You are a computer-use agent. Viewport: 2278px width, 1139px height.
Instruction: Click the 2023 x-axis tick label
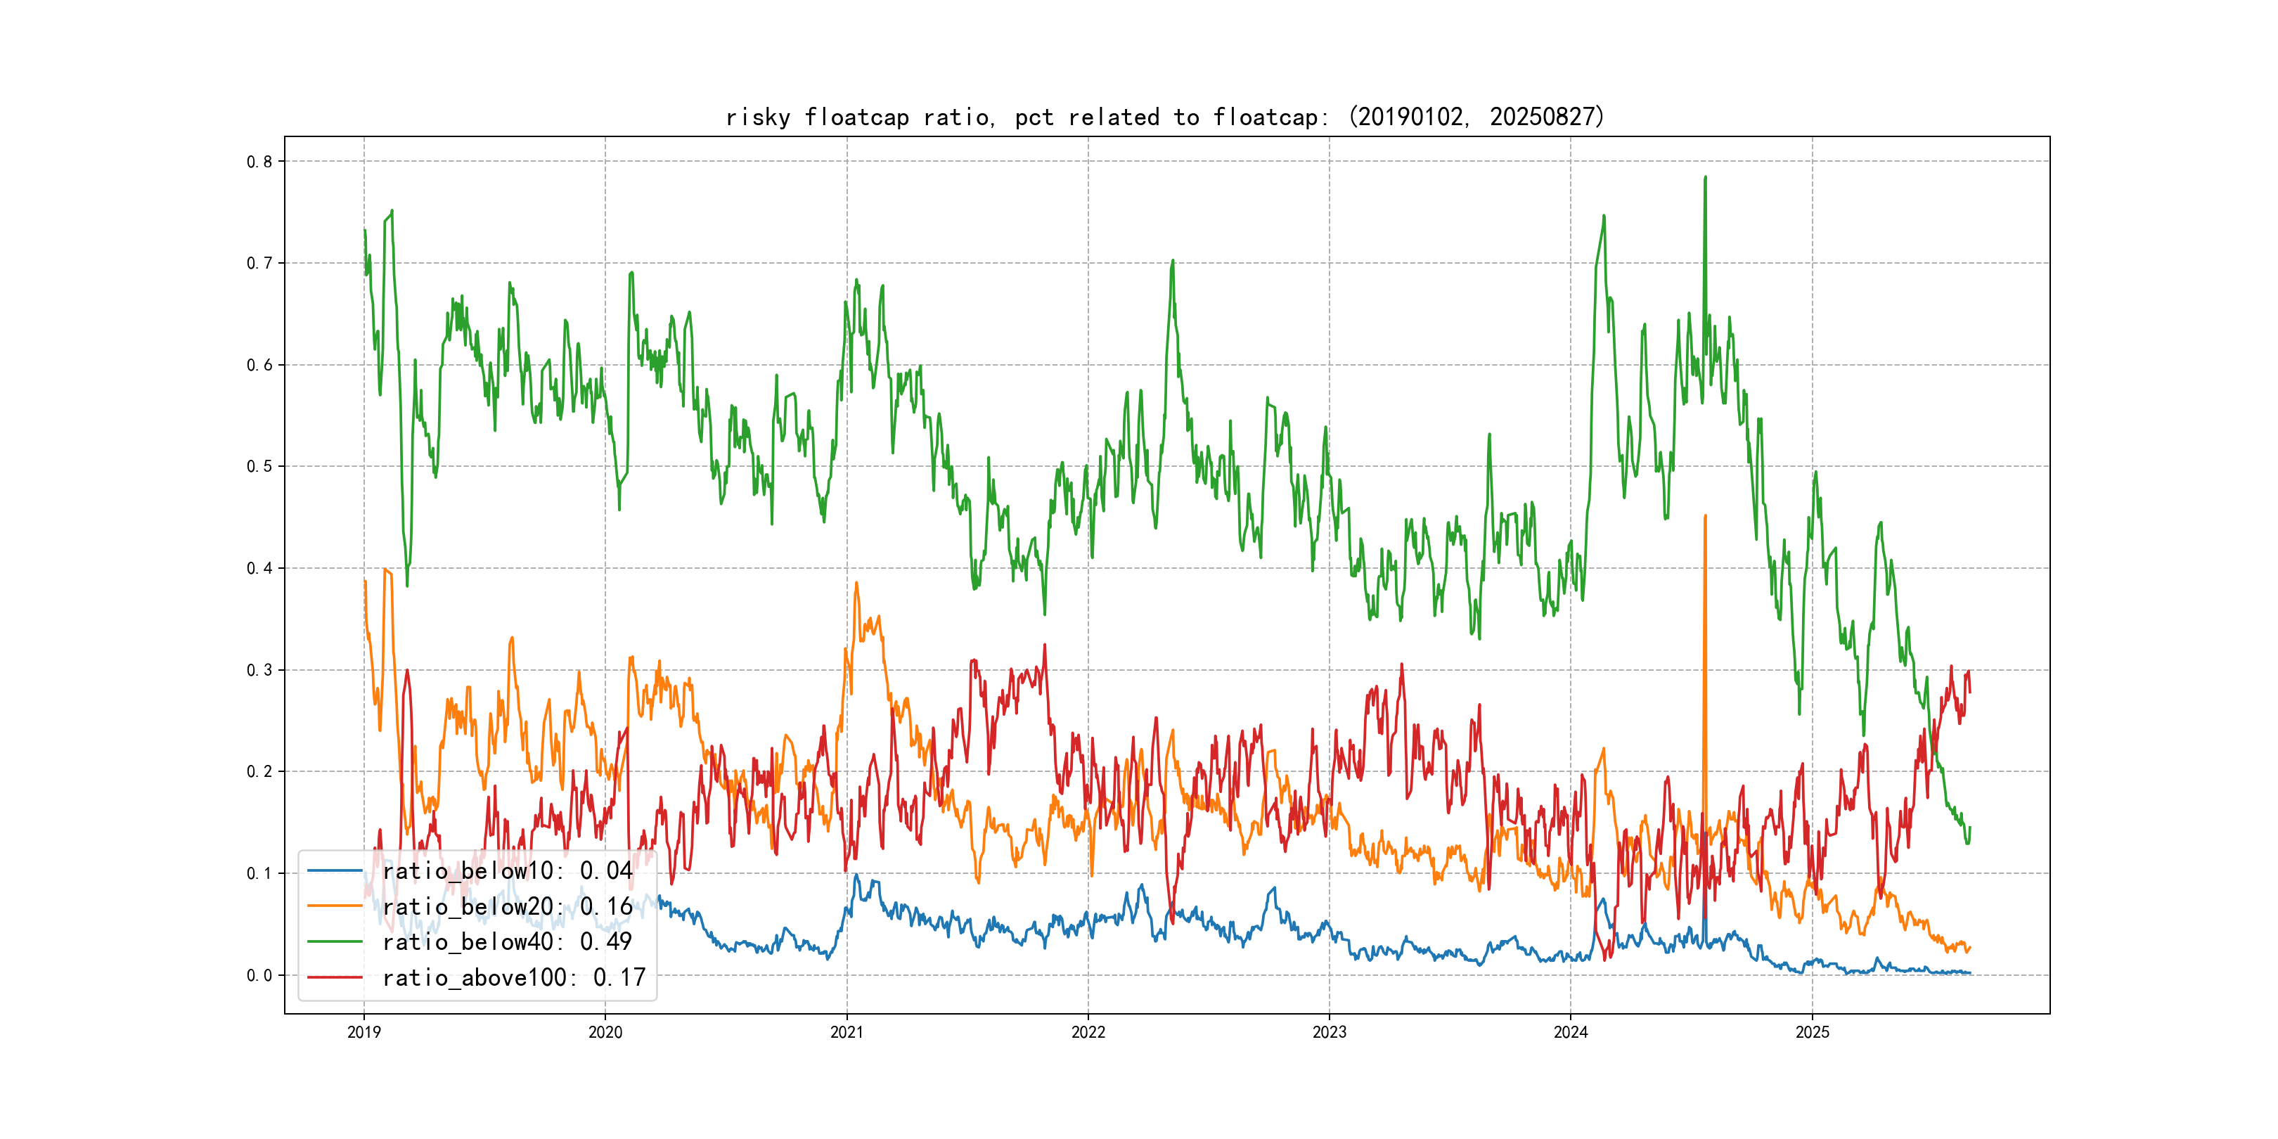(x=1329, y=1032)
